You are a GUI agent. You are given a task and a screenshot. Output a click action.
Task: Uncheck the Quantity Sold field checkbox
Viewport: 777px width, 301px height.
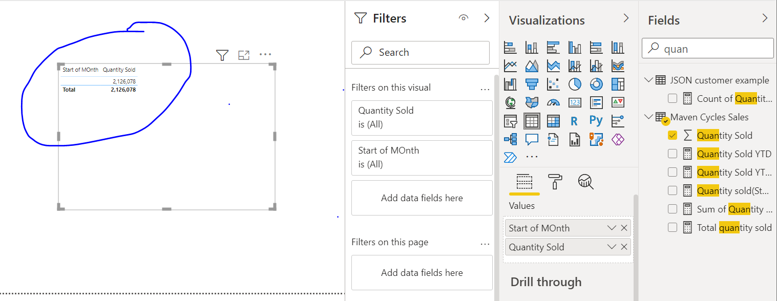673,136
